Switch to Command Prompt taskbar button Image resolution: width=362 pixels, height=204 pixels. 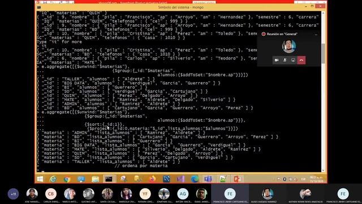109,179
